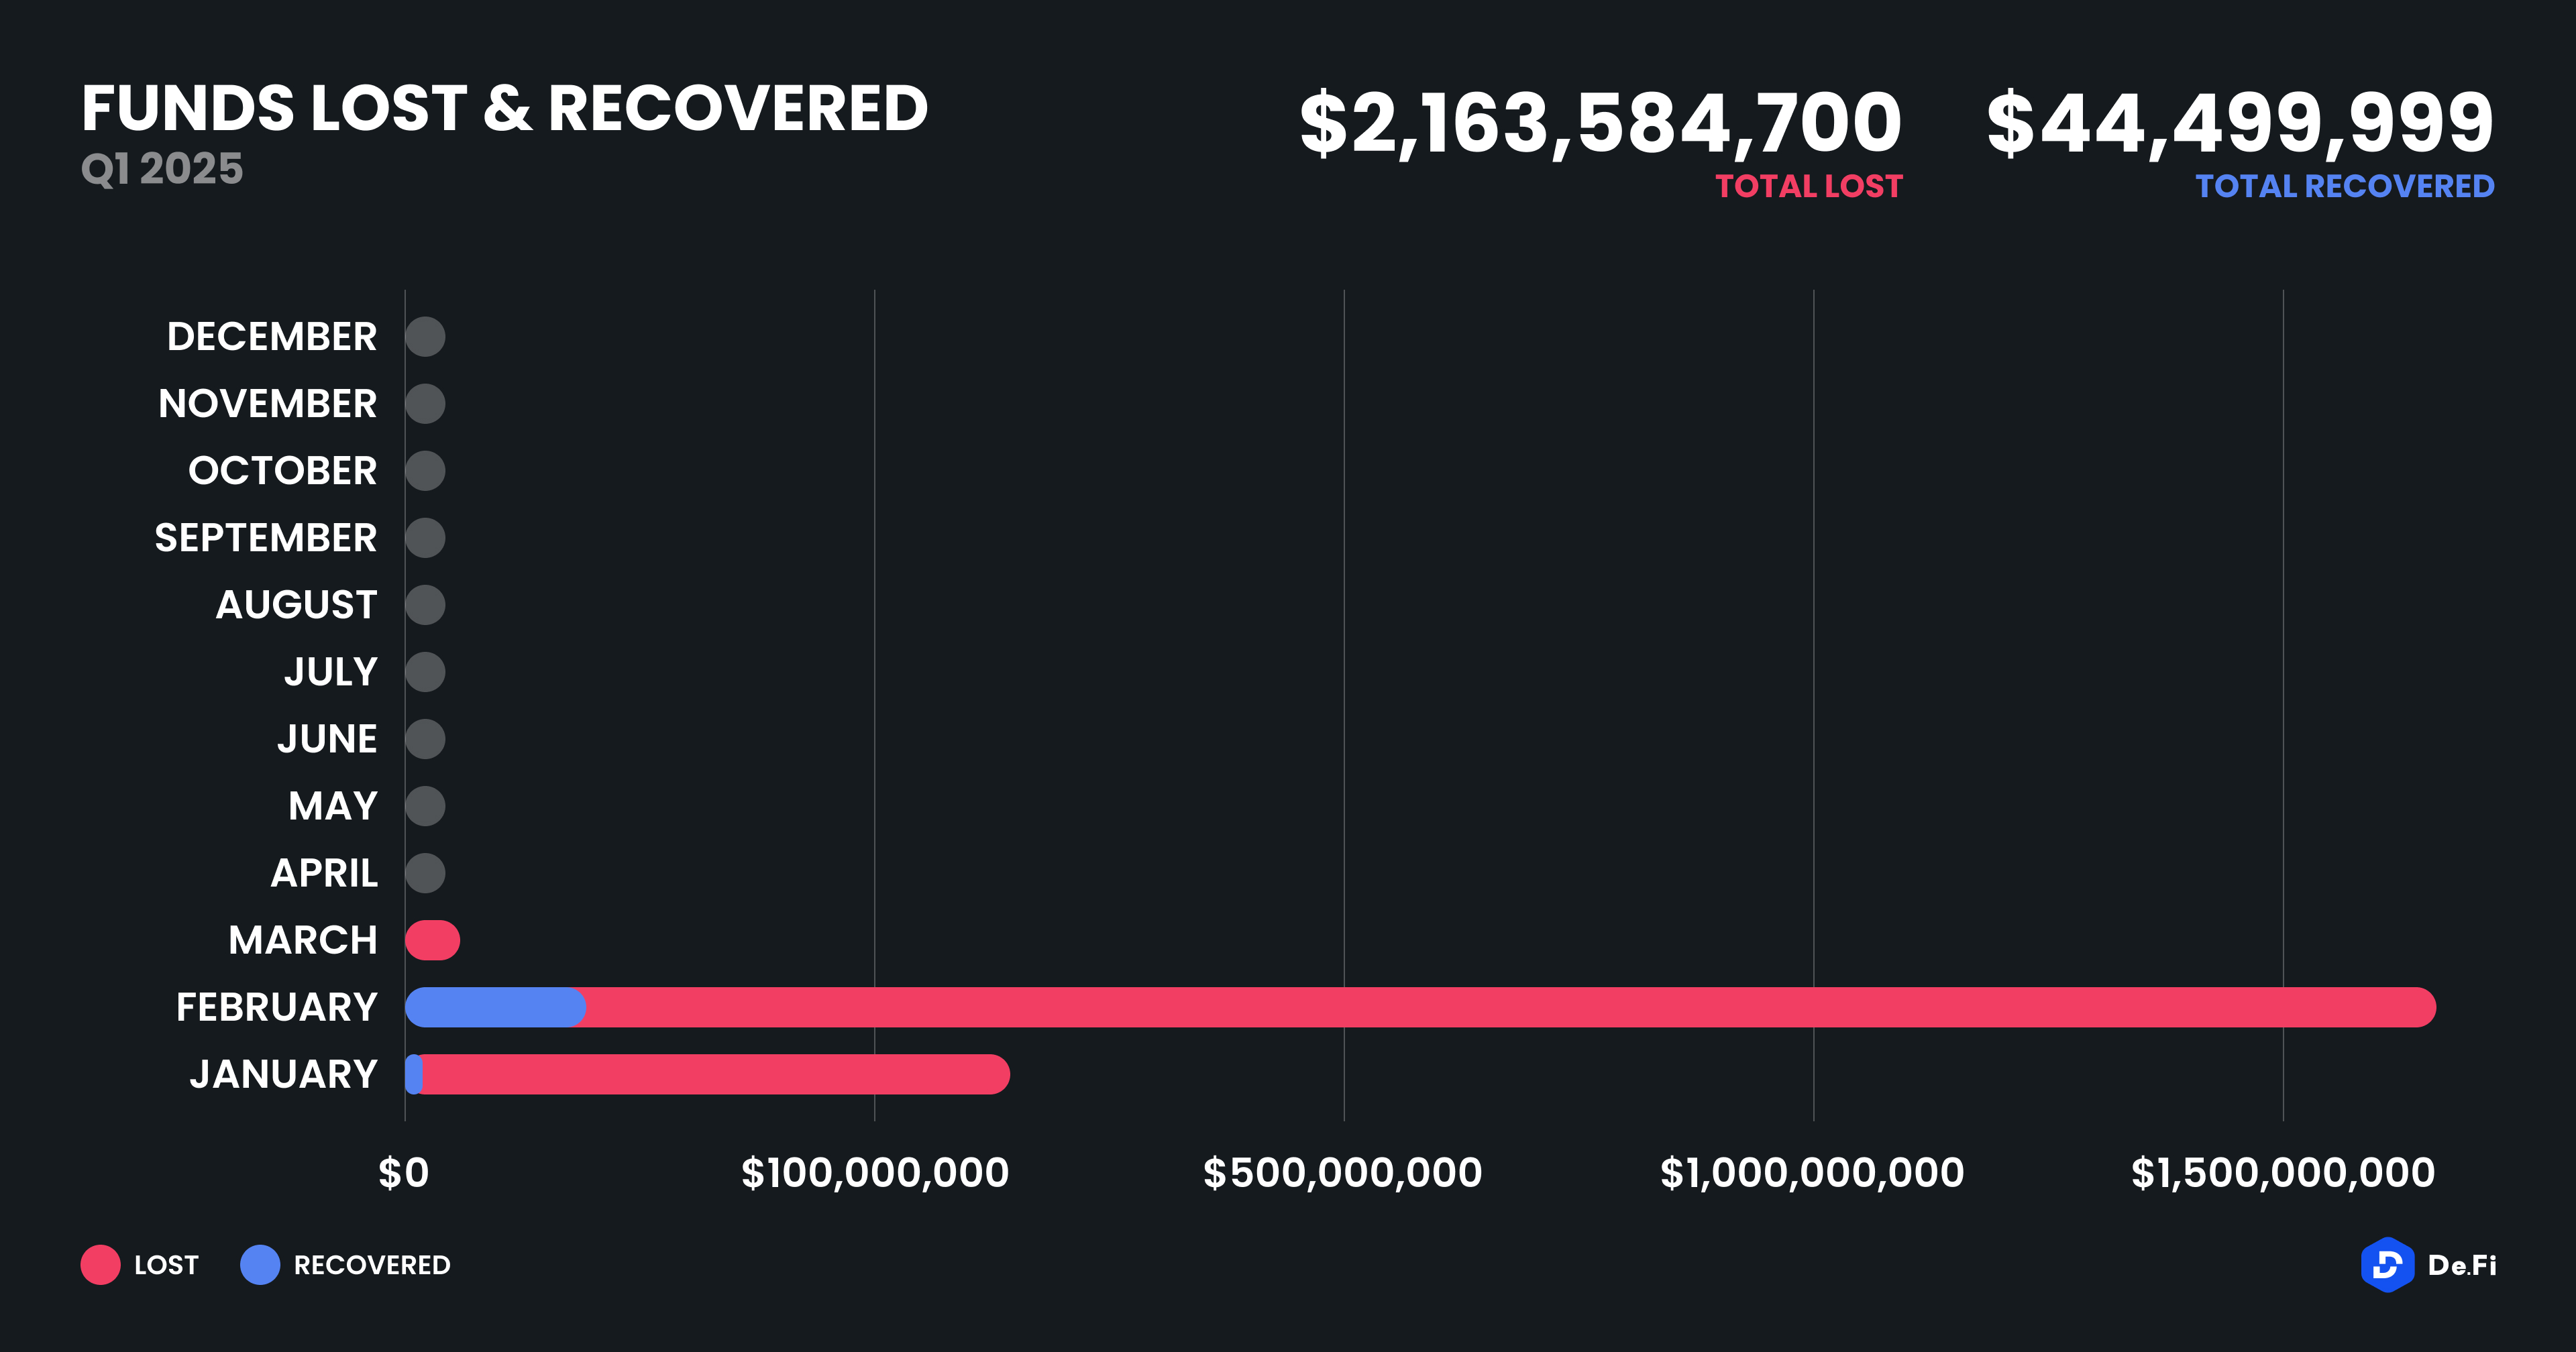This screenshot has width=2576, height=1352.
Task: Click the De.Fi hexagon logo icon
Action: [2386, 1265]
